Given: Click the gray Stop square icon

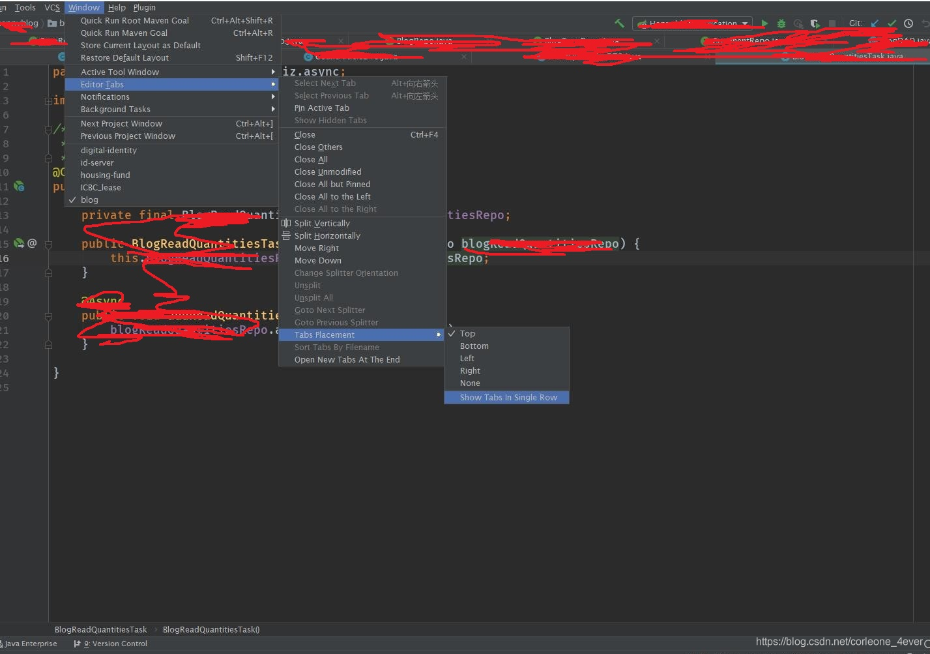Looking at the screenshot, I should click(832, 23).
